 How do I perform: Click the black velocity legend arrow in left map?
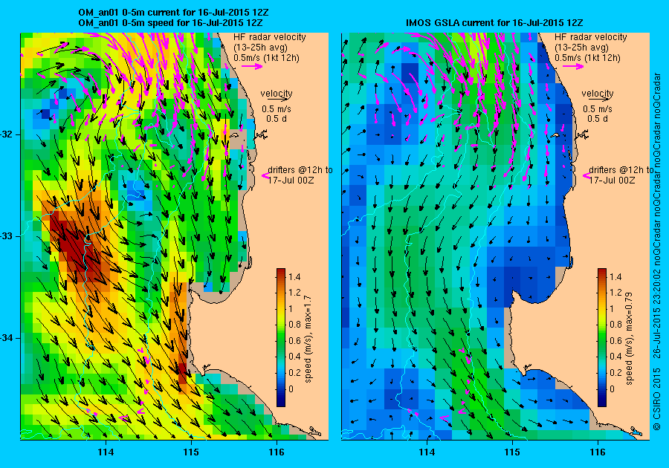coord(277,99)
